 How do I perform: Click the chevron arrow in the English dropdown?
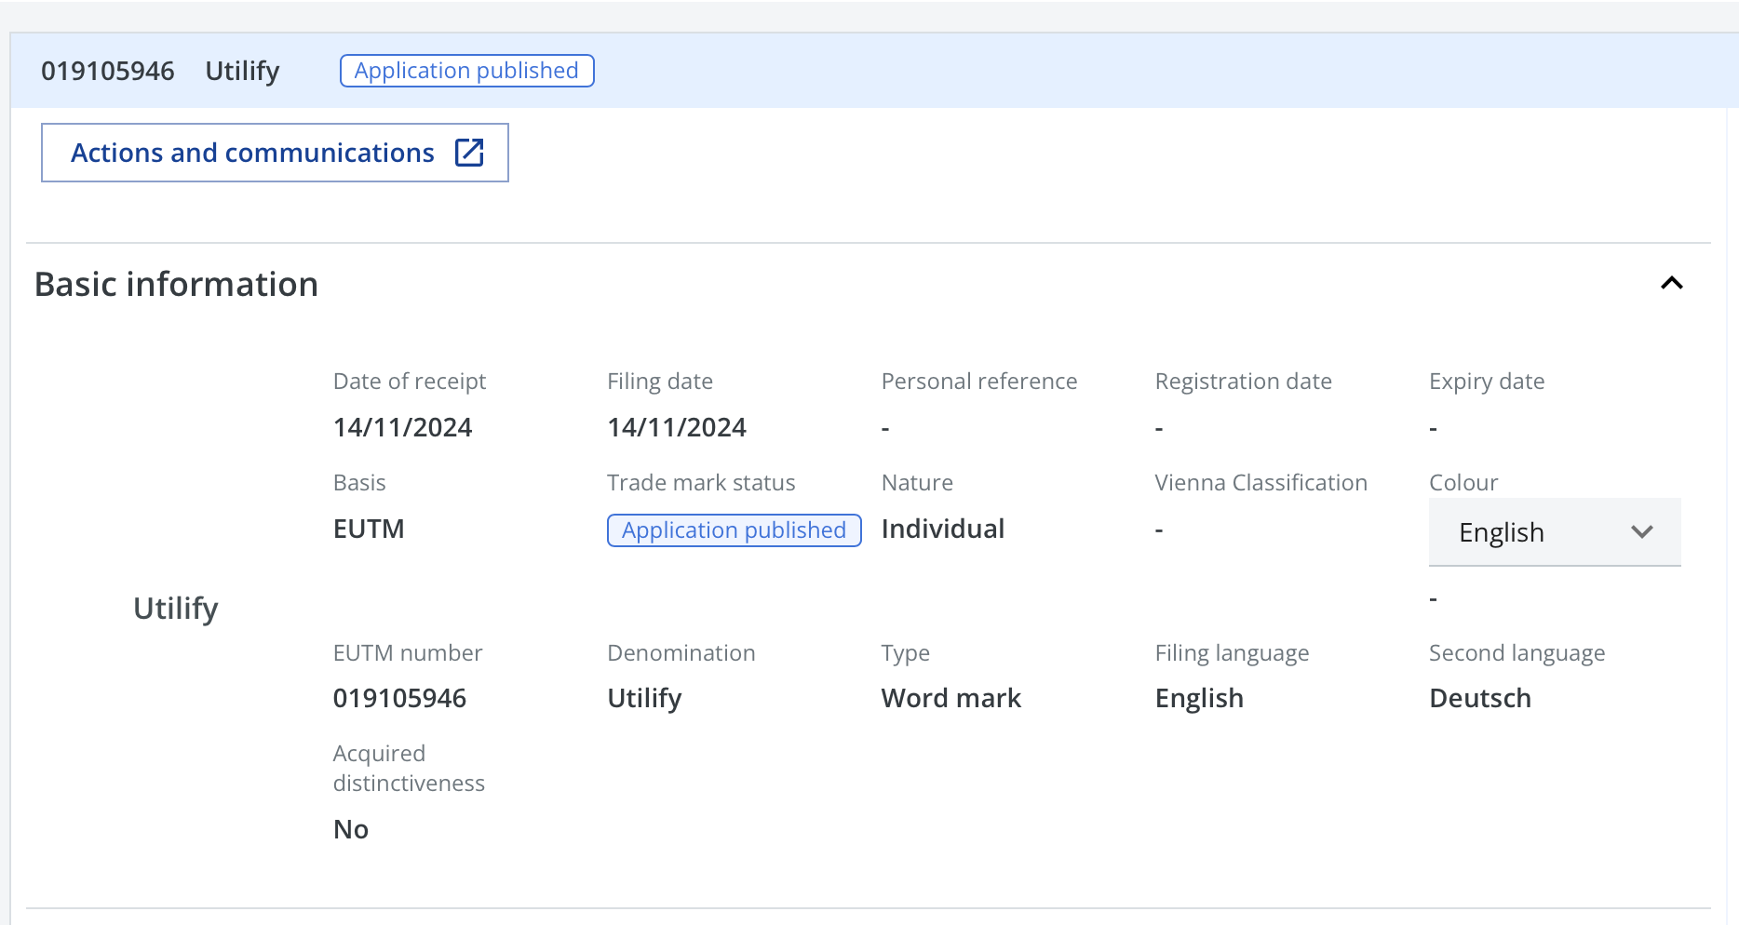(x=1641, y=532)
